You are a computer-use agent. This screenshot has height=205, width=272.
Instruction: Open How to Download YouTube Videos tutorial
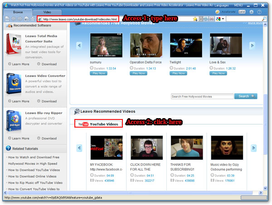[x=34, y=170]
